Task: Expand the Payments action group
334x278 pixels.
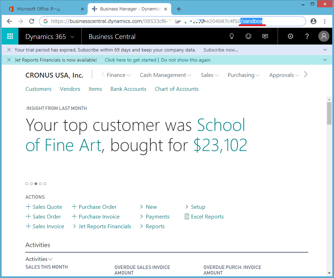Action: click(154, 217)
